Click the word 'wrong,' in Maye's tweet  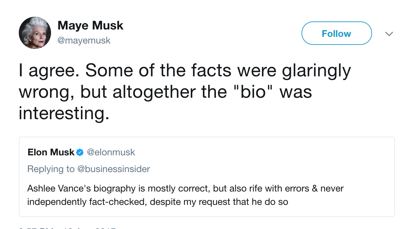(x=47, y=92)
